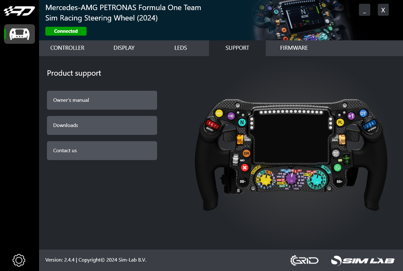
Task: Click the yellow PL button on wheel
Action: 340,122
